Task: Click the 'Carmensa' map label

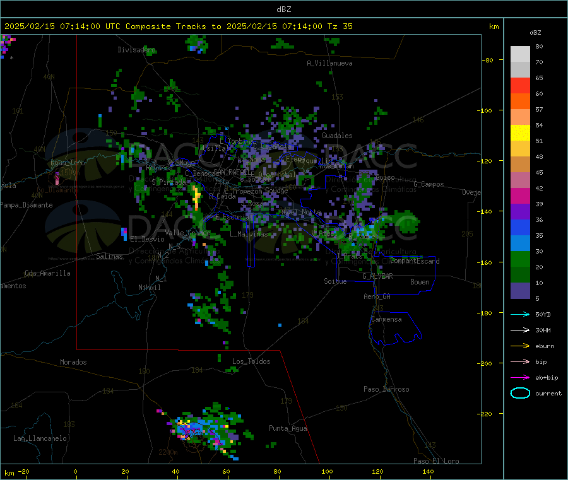Action: click(x=386, y=319)
